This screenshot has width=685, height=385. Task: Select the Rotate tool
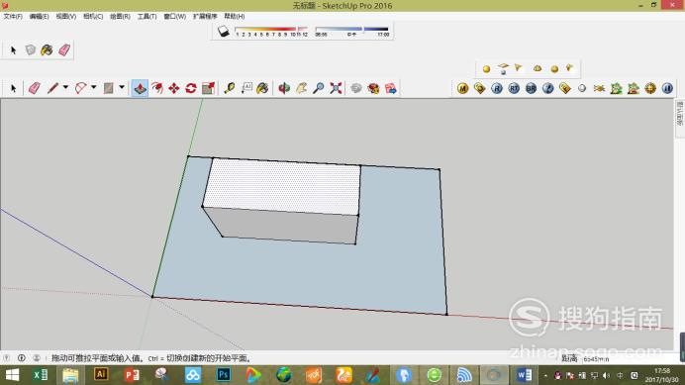pyautogui.click(x=191, y=88)
